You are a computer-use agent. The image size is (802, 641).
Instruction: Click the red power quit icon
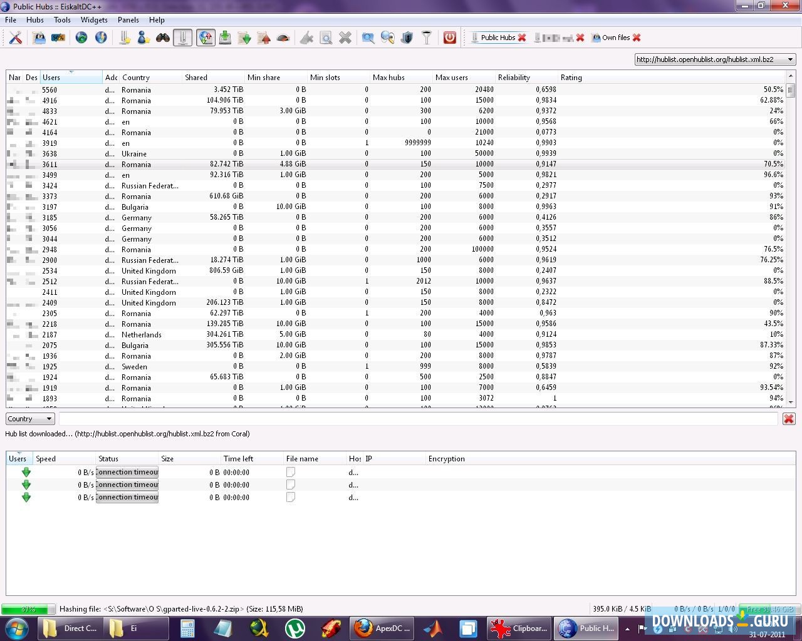pyautogui.click(x=449, y=38)
